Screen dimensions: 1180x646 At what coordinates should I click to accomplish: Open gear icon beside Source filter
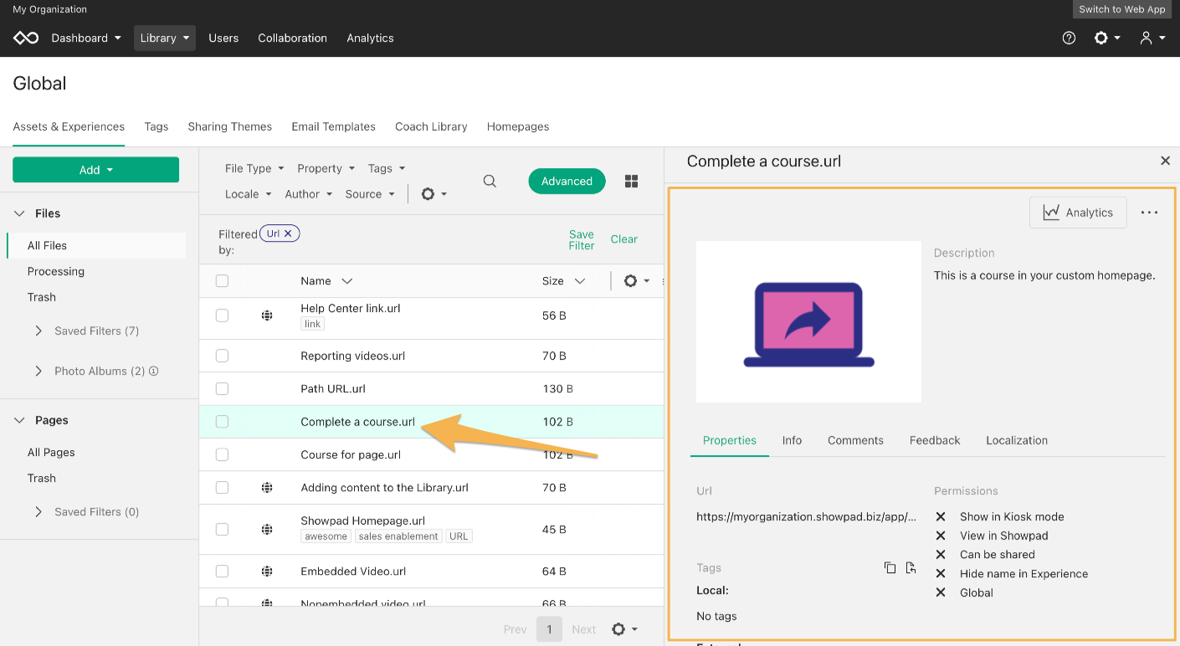[434, 194]
